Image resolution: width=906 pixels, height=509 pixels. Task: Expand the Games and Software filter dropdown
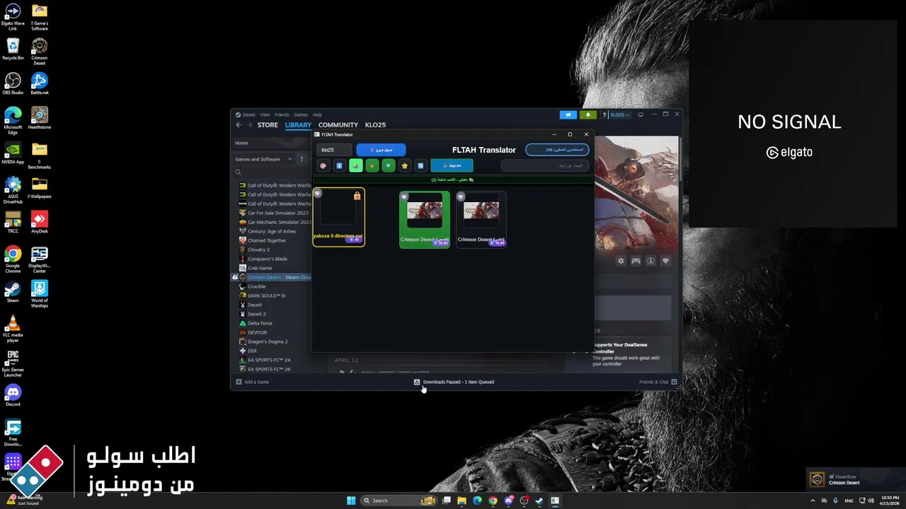(x=263, y=159)
